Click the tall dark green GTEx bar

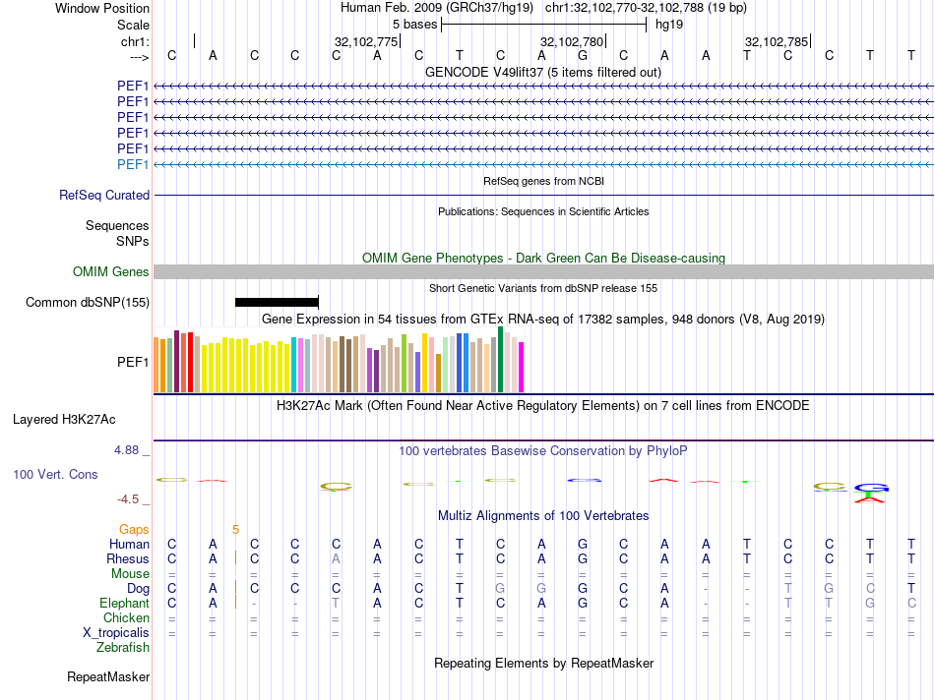pyautogui.click(x=500, y=359)
